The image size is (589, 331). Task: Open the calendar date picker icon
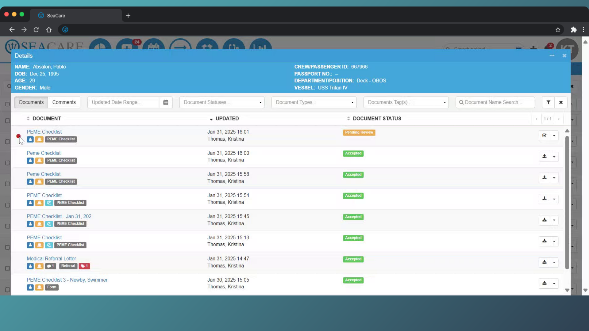point(166,102)
